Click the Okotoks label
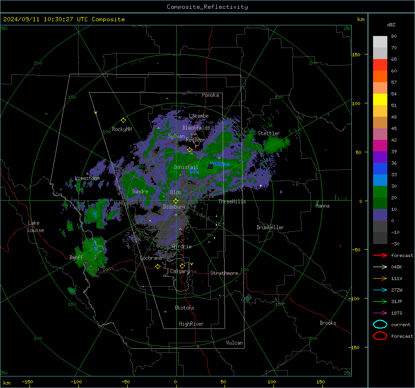415x388 pixels. (184, 308)
